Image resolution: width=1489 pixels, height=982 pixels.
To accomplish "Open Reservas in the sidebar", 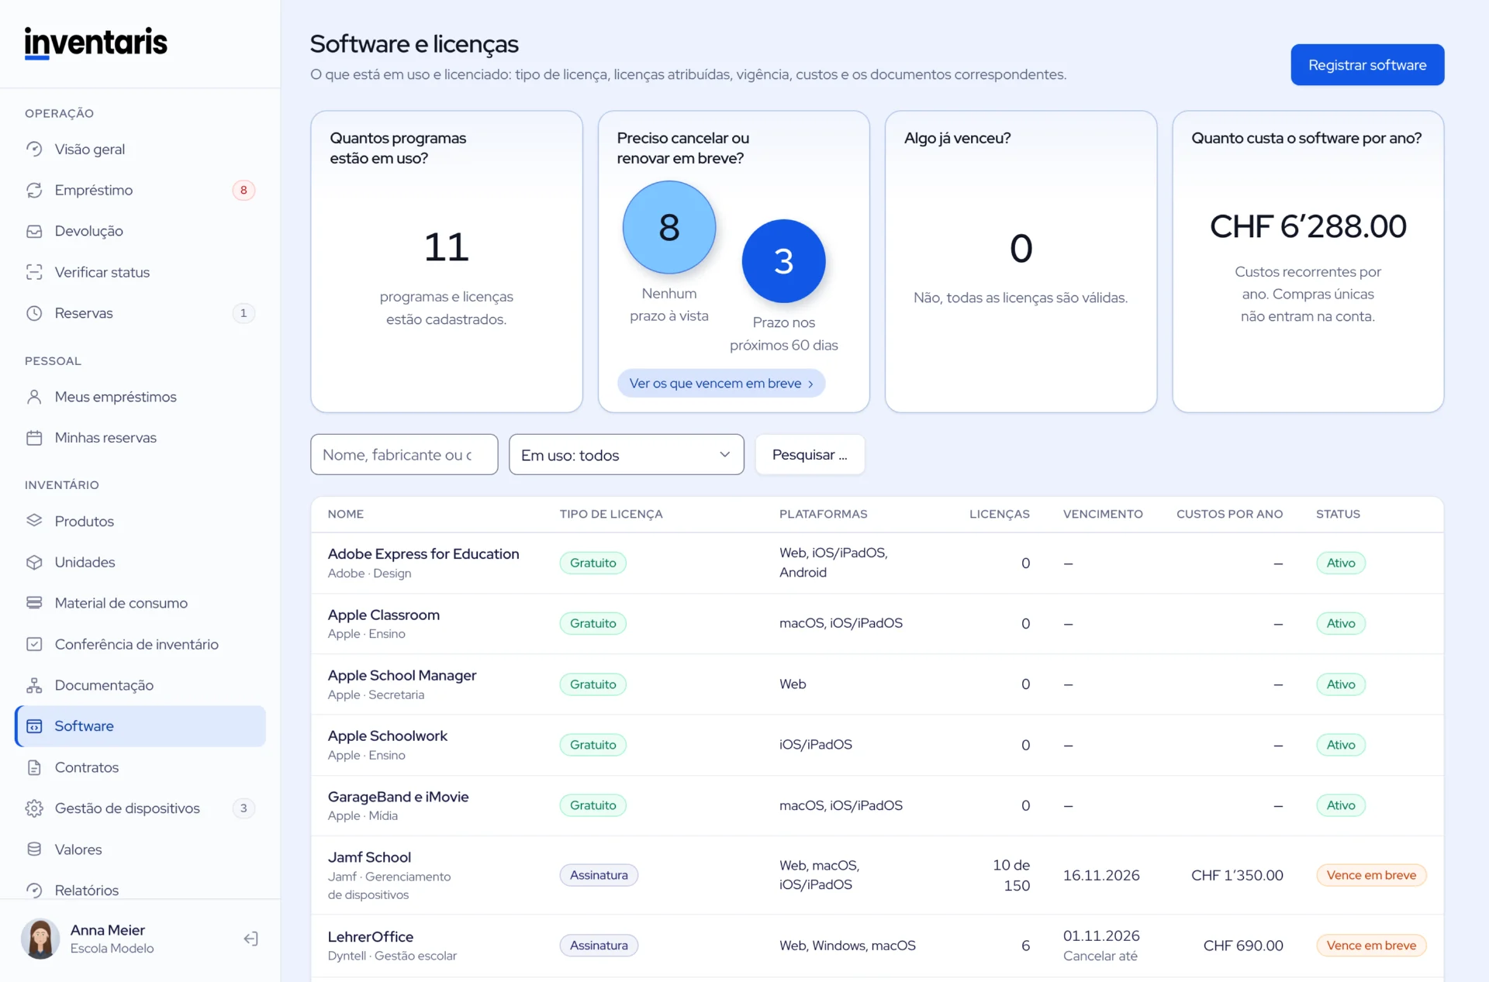I will pyautogui.click(x=140, y=313).
